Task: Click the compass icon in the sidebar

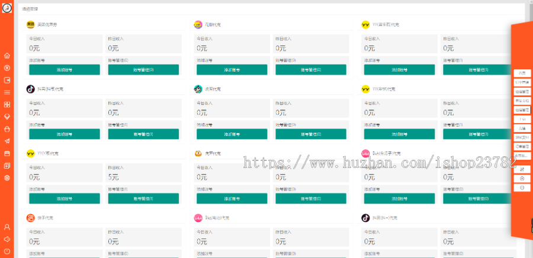Action: pos(7,68)
